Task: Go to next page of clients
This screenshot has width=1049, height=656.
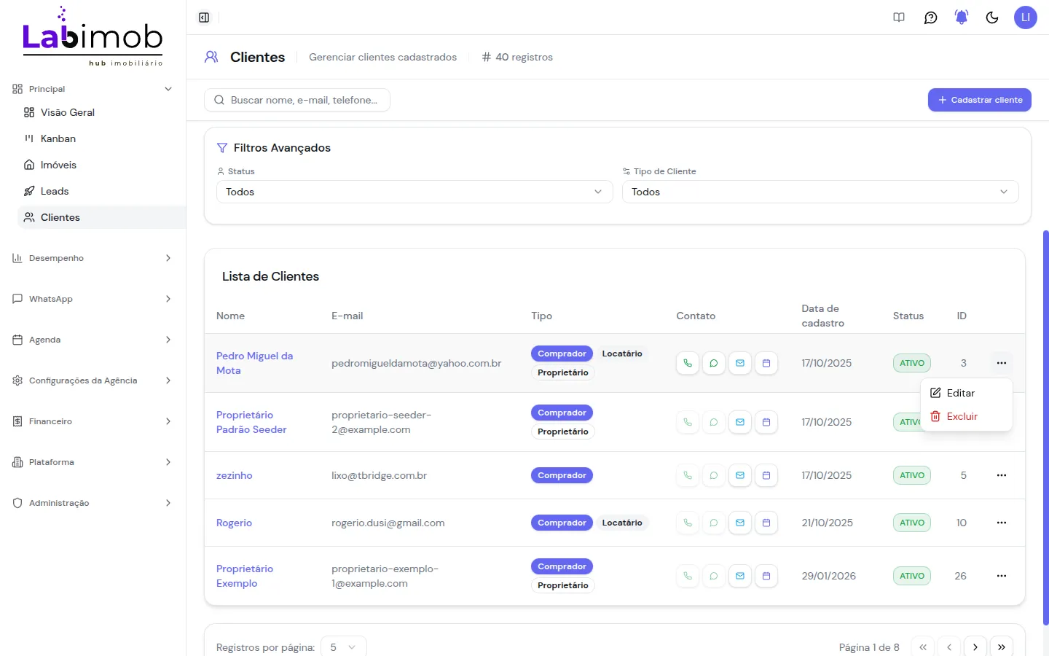Action: pos(975,647)
